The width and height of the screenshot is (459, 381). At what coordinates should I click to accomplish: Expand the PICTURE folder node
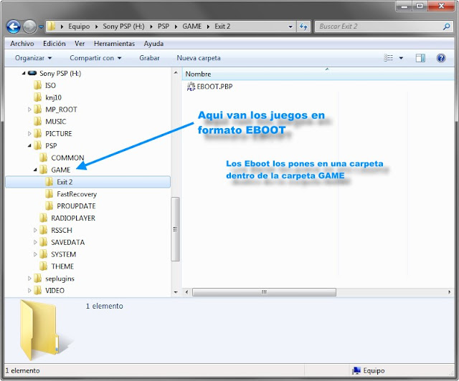29,134
